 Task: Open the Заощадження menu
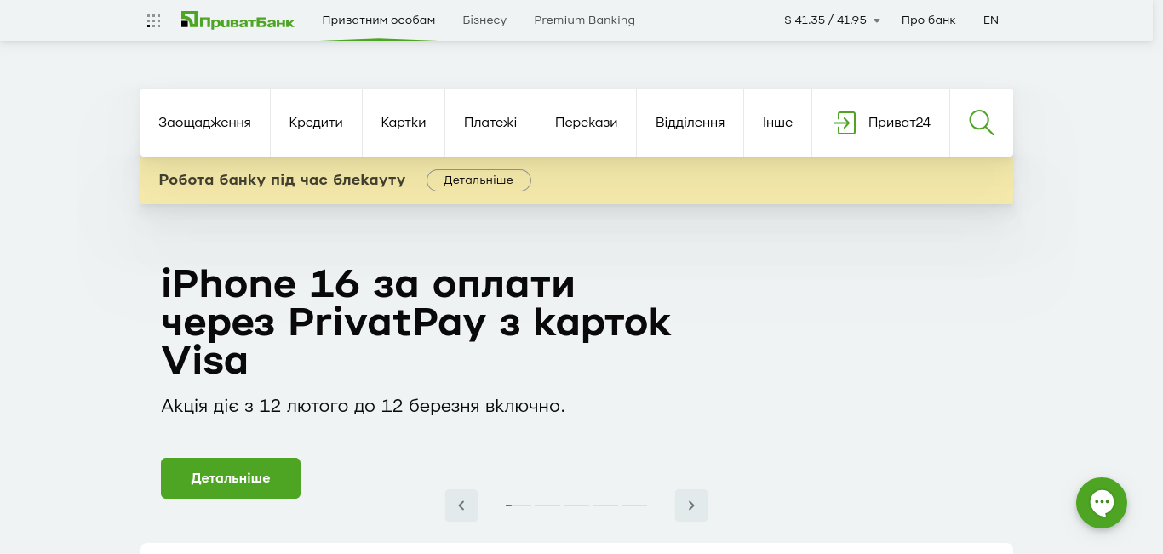[205, 123]
